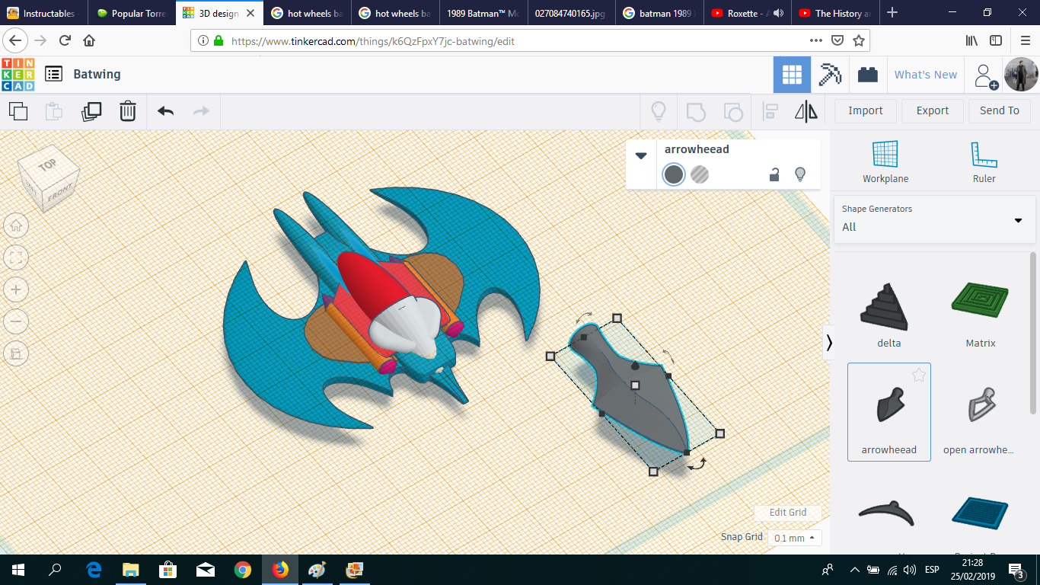Click the Edit Grid button
The image size is (1040, 585).
coord(788,513)
